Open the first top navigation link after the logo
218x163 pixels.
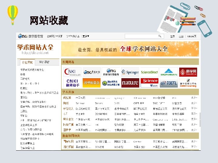click(54, 36)
